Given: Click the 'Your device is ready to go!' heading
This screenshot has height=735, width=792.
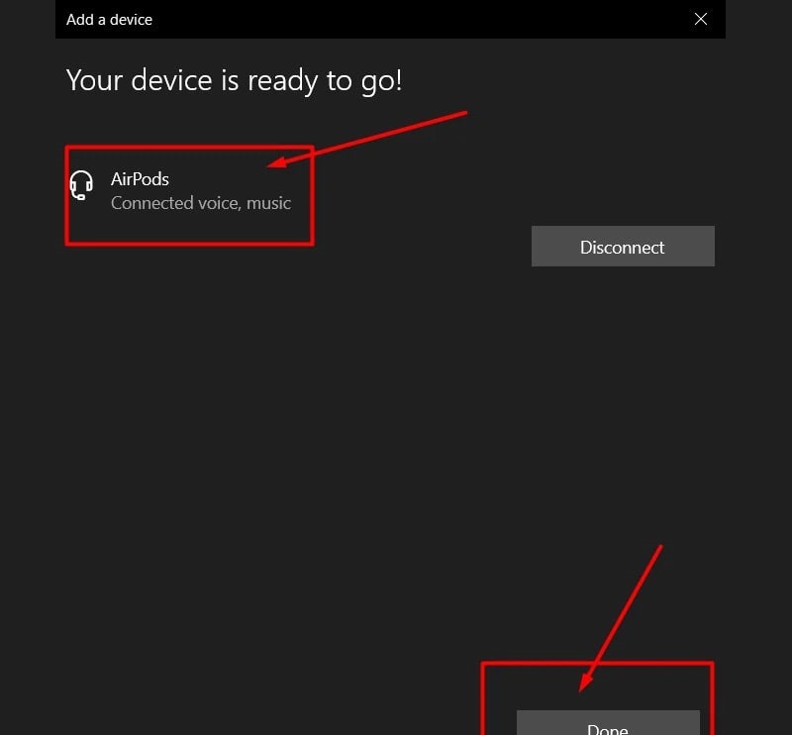Looking at the screenshot, I should point(234,80).
